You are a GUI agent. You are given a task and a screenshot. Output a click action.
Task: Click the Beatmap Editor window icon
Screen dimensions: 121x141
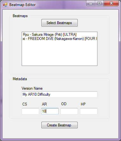(x=5, y=5)
